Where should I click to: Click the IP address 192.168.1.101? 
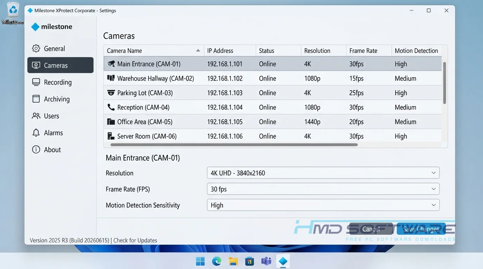225,64
